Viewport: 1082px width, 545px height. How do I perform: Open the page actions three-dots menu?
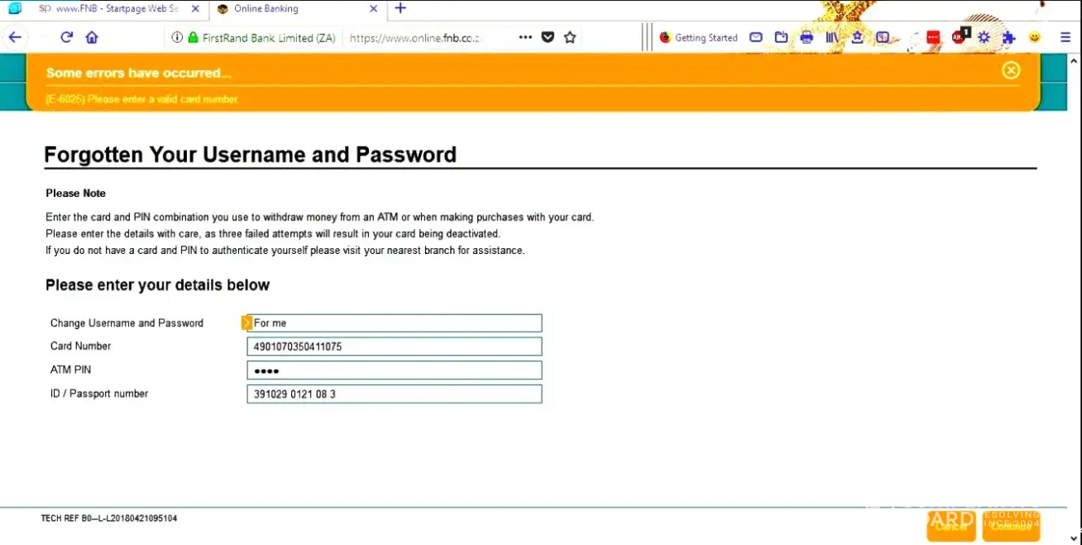coord(525,37)
